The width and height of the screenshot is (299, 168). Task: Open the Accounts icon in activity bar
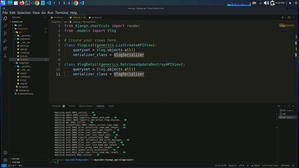[5, 153]
